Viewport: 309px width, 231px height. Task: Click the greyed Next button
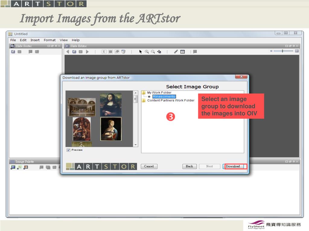[x=209, y=166]
